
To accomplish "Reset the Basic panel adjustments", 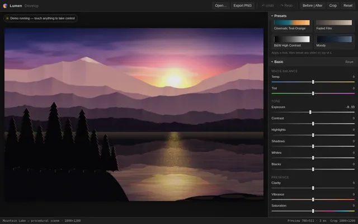I will [349, 62].
